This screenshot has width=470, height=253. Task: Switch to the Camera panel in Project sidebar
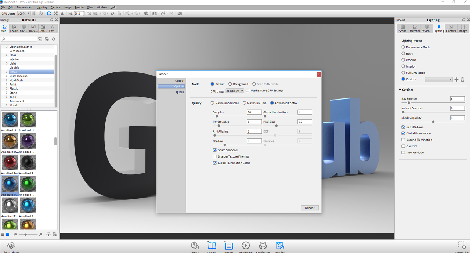[x=451, y=28]
